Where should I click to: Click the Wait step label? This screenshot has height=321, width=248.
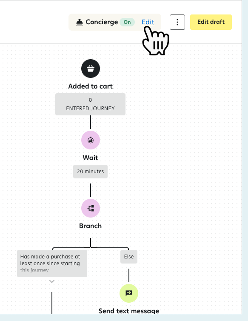pos(91,158)
